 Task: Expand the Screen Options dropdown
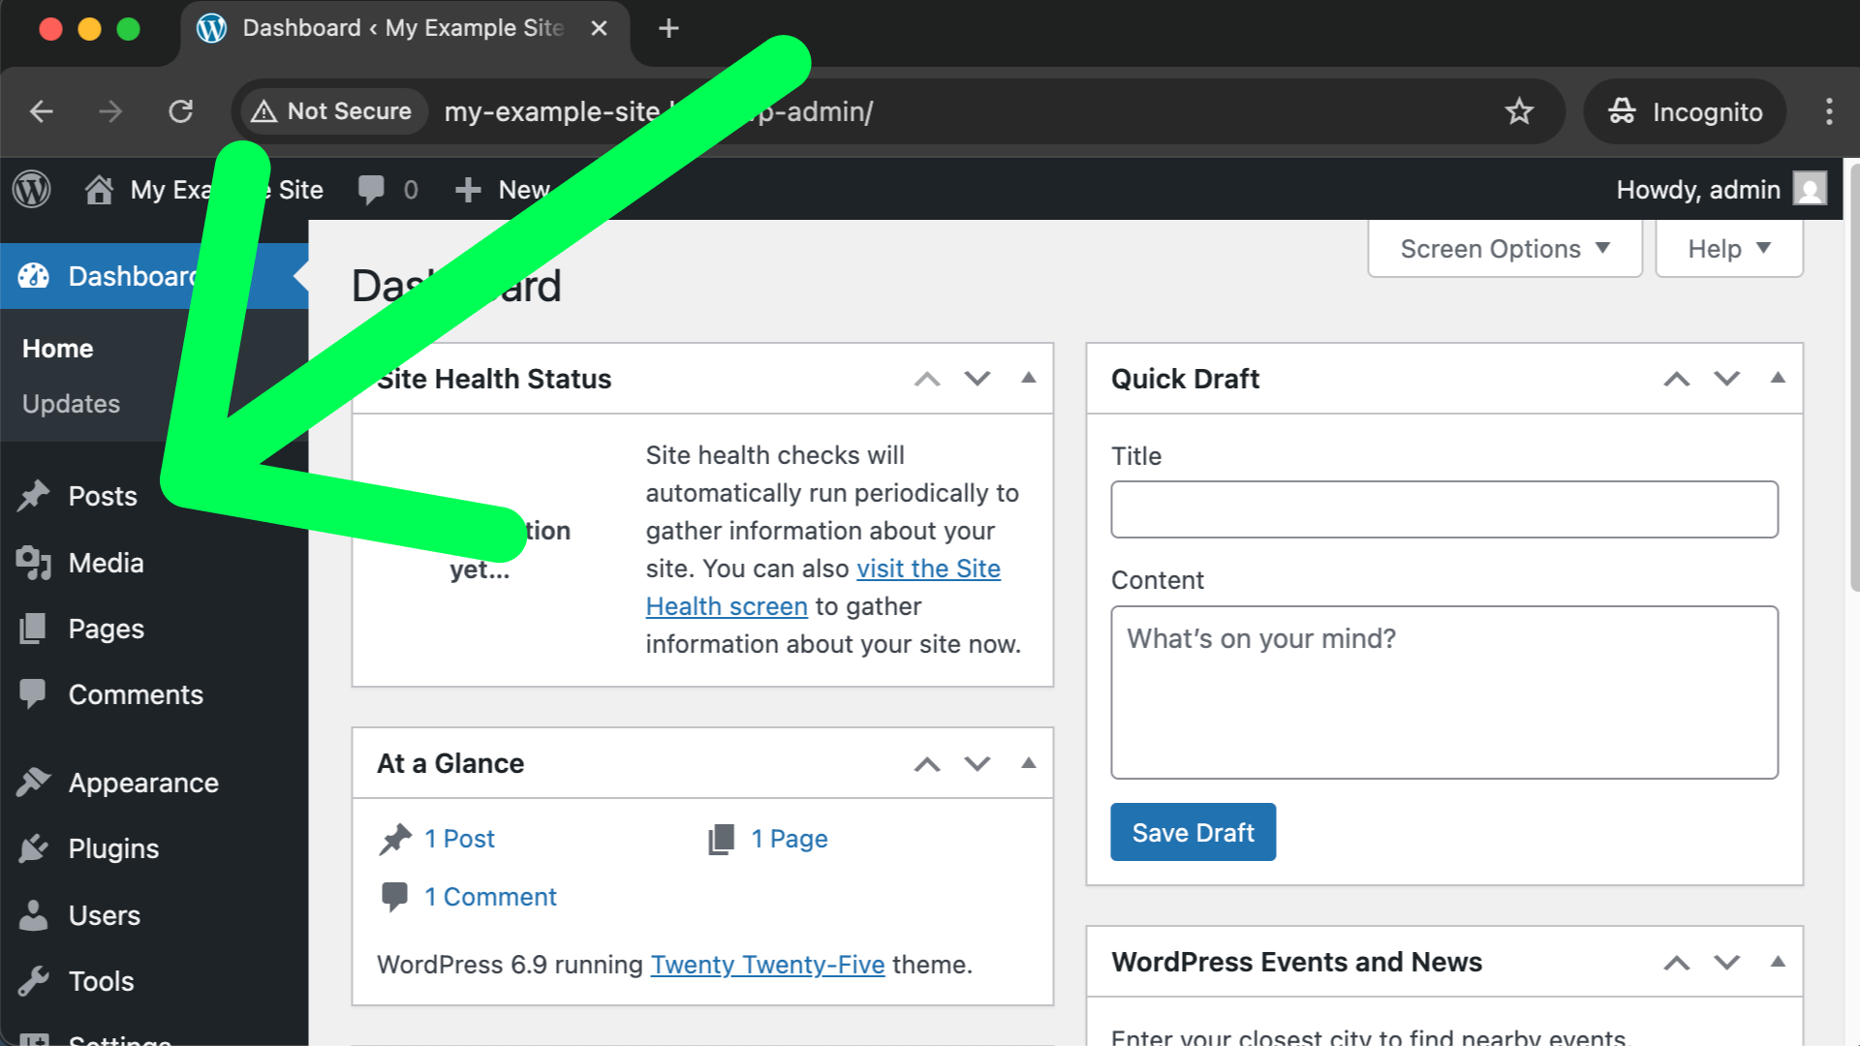click(1503, 249)
